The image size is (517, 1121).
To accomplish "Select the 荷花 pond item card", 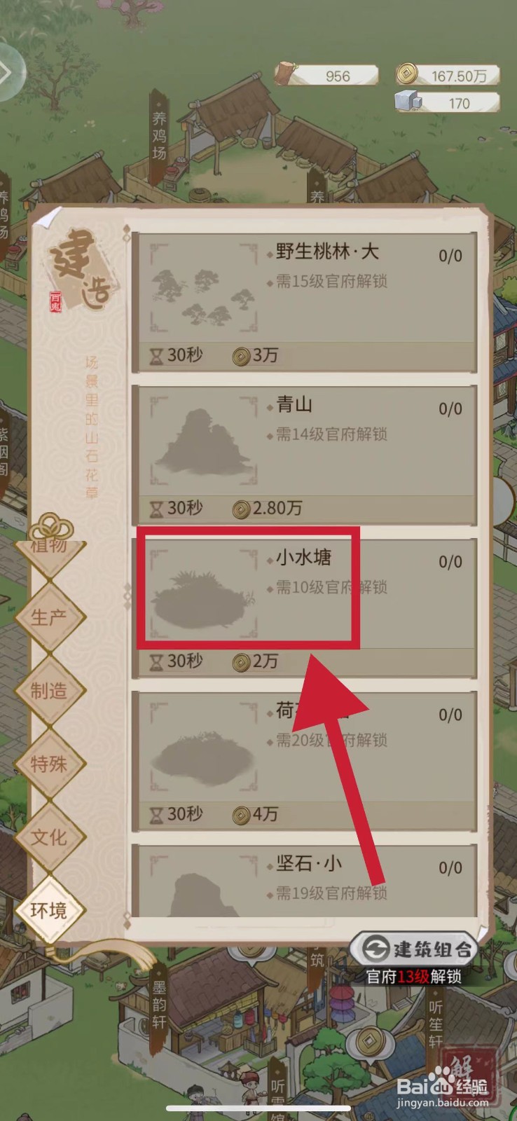I will coord(305,762).
